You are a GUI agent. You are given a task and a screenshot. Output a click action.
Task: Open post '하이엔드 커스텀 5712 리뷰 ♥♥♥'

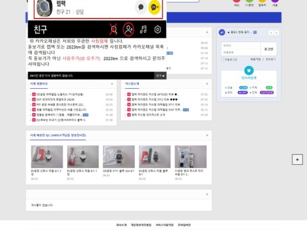[155, 100]
